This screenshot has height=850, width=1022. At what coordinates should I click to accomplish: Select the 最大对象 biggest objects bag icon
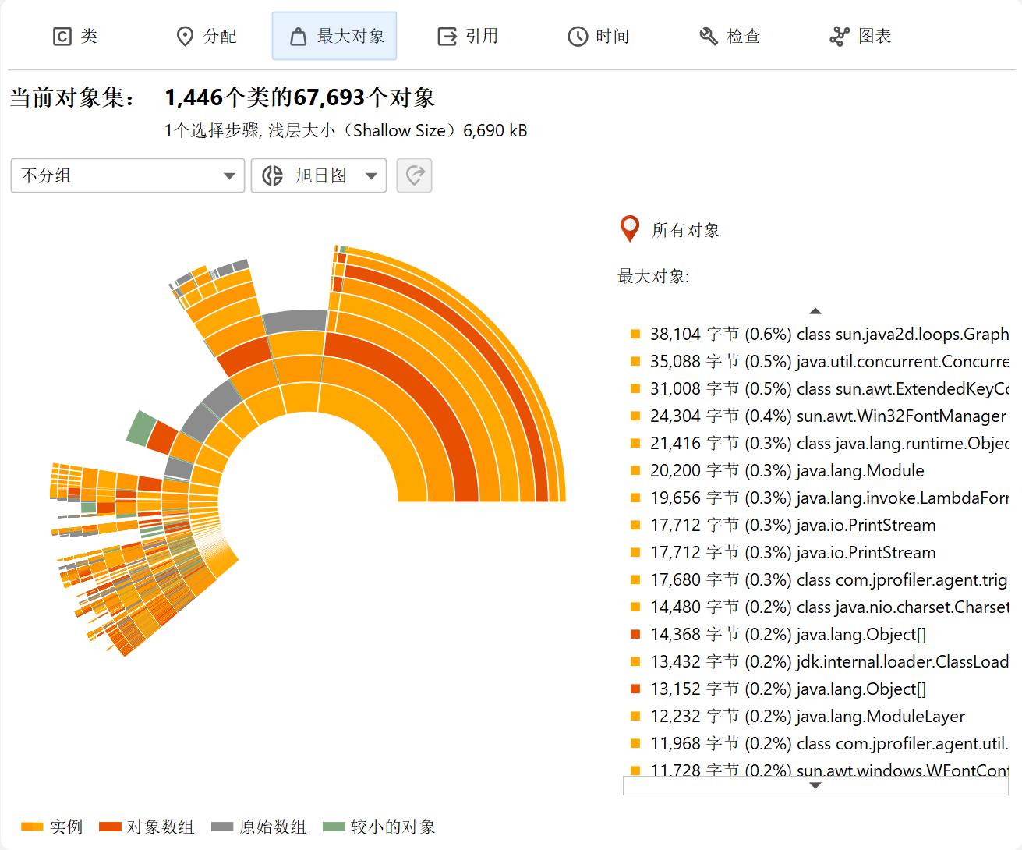click(x=298, y=37)
